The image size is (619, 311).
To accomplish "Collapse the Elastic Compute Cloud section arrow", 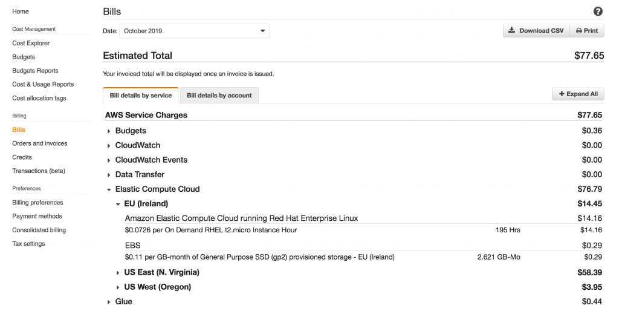I will click(109, 189).
